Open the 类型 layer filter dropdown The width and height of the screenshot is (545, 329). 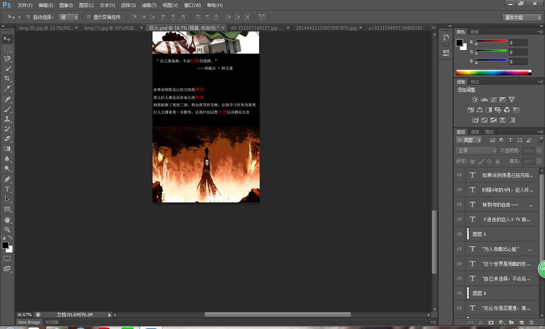click(x=469, y=140)
